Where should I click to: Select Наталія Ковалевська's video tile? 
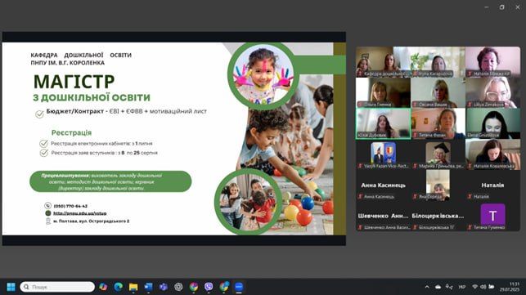coord(492,154)
